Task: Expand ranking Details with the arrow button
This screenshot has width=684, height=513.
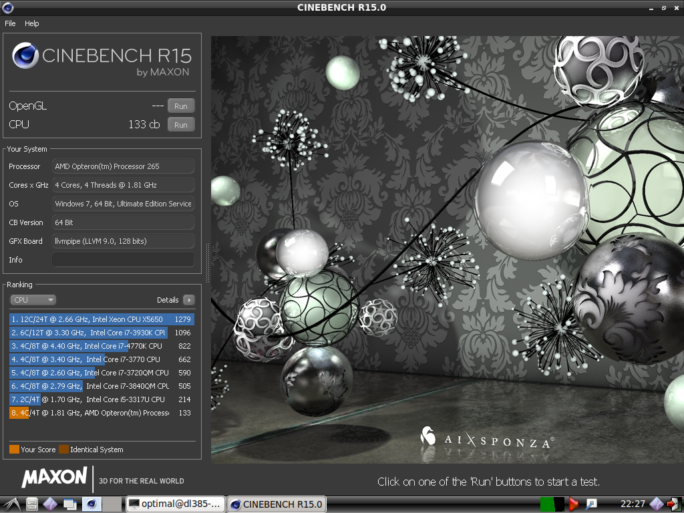Action: (x=189, y=300)
